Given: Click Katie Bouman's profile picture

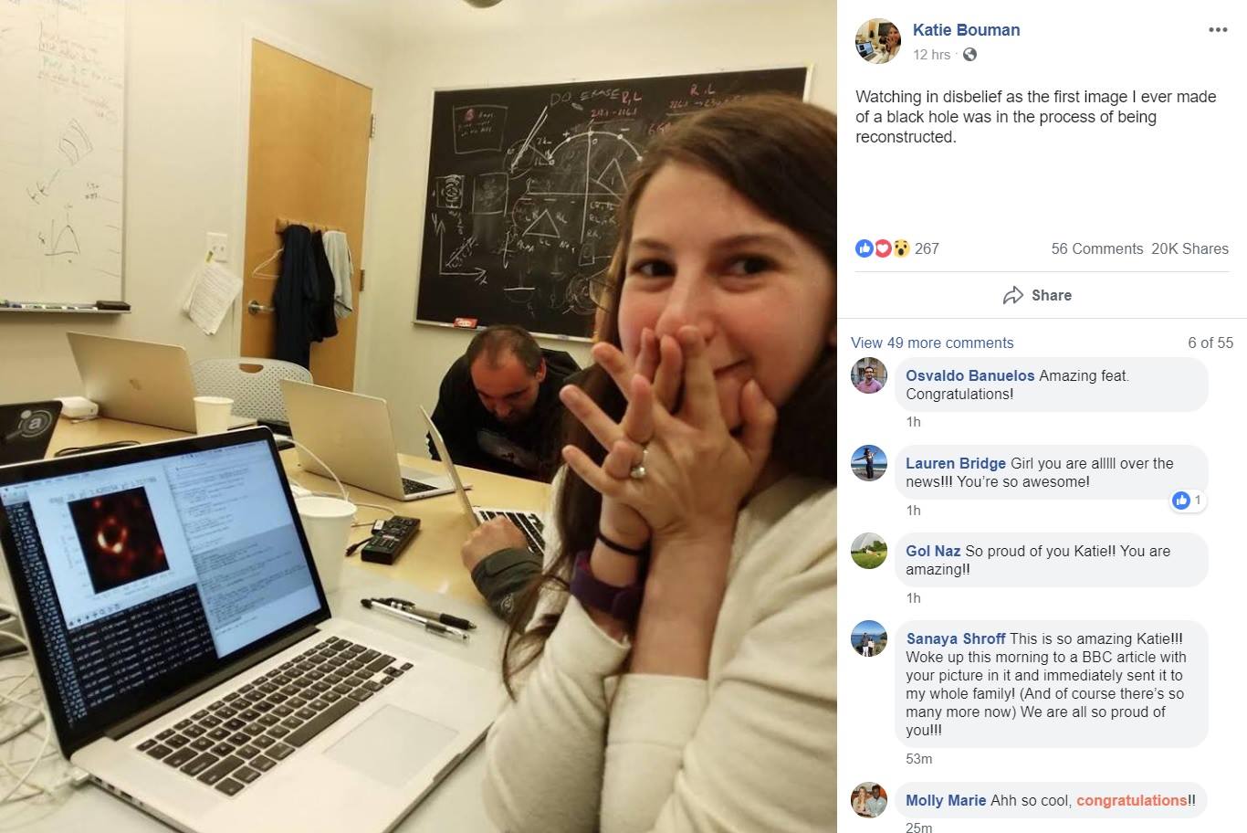Looking at the screenshot, I should [877, 40].
